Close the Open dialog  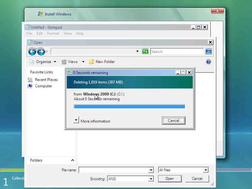(x=210, y=42)
